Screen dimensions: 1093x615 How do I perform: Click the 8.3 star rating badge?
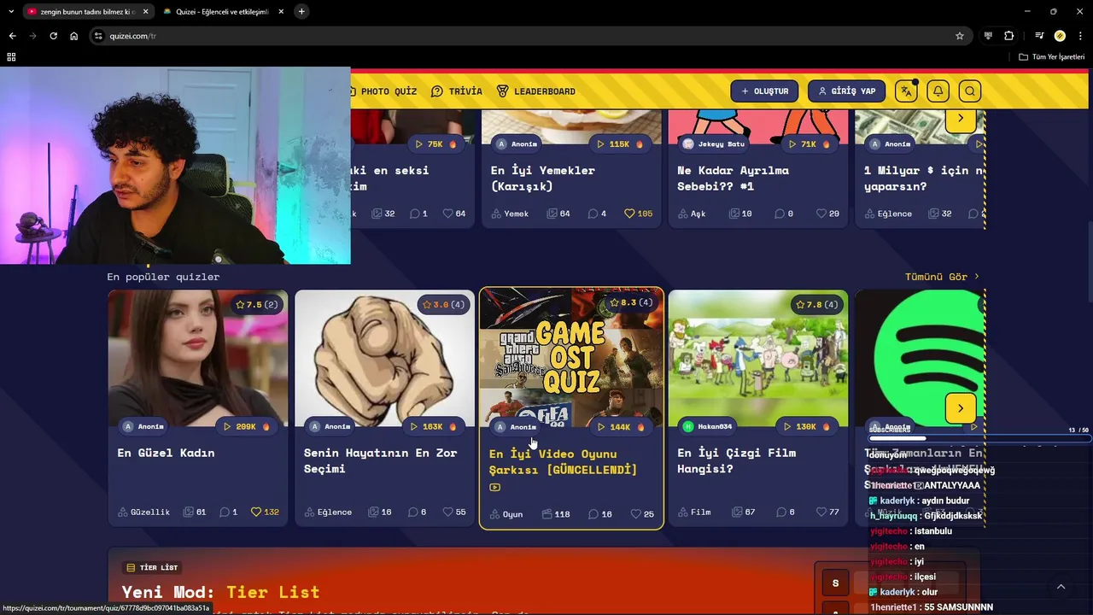point(630,303)
